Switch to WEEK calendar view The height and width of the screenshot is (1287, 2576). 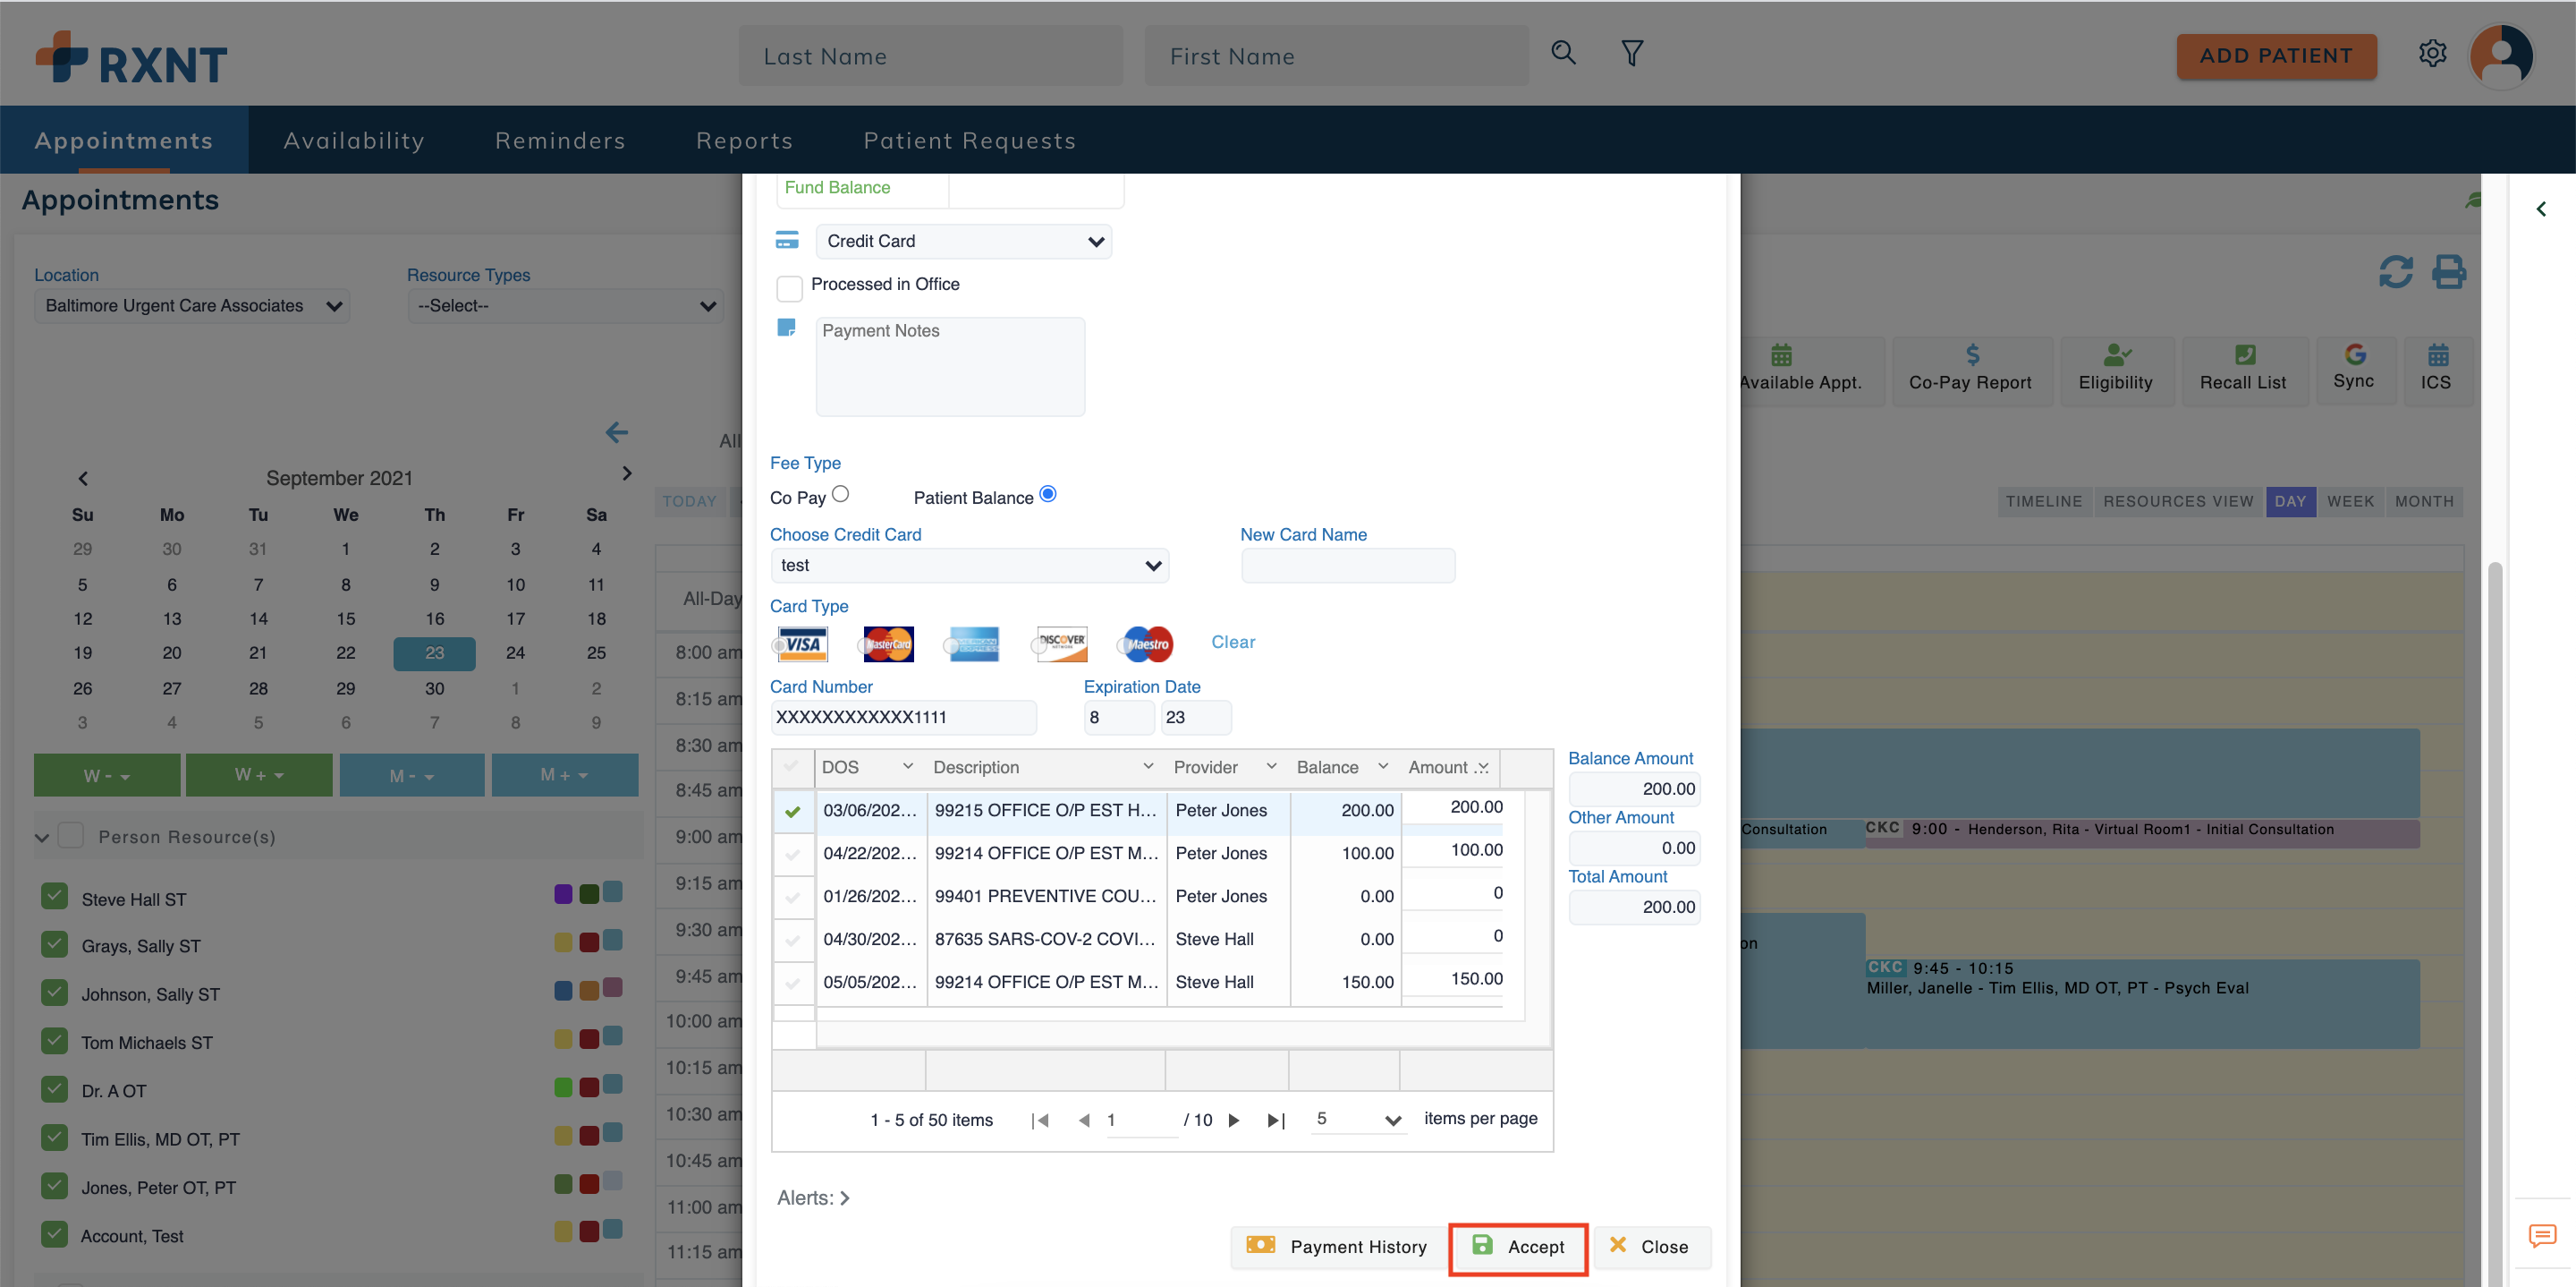[2349, 501]
